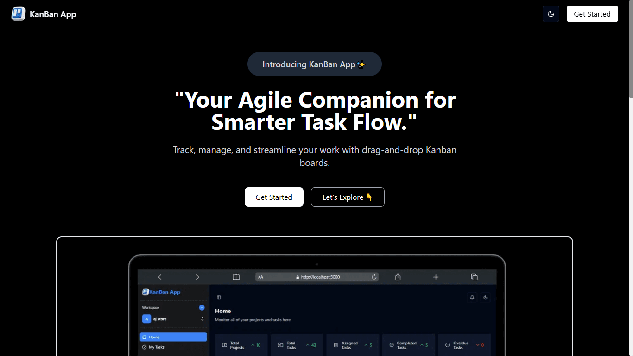This screenshot has width=633, height=356.
Task: Click the browser back arrow in the preview
Action: tap(160, 277)
